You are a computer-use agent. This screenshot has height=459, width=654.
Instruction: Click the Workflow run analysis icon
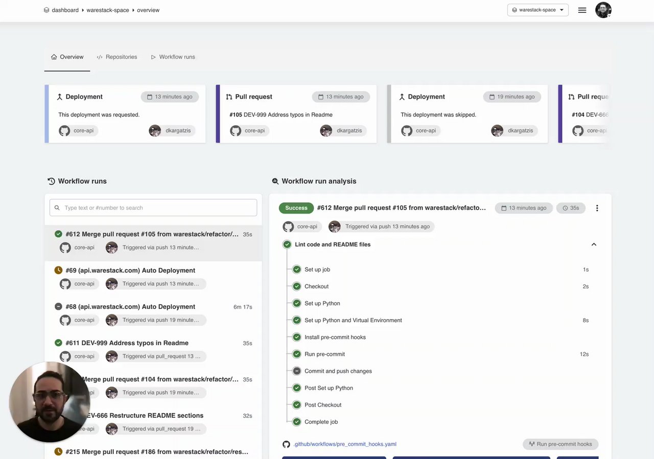click(x=275, y=181)
